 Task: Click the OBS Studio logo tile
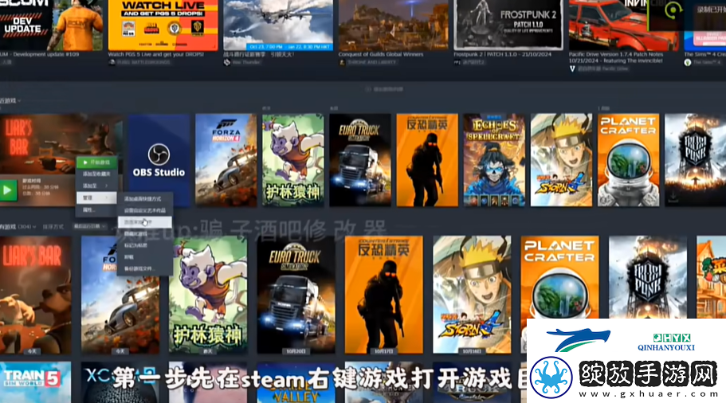(159, 160)
